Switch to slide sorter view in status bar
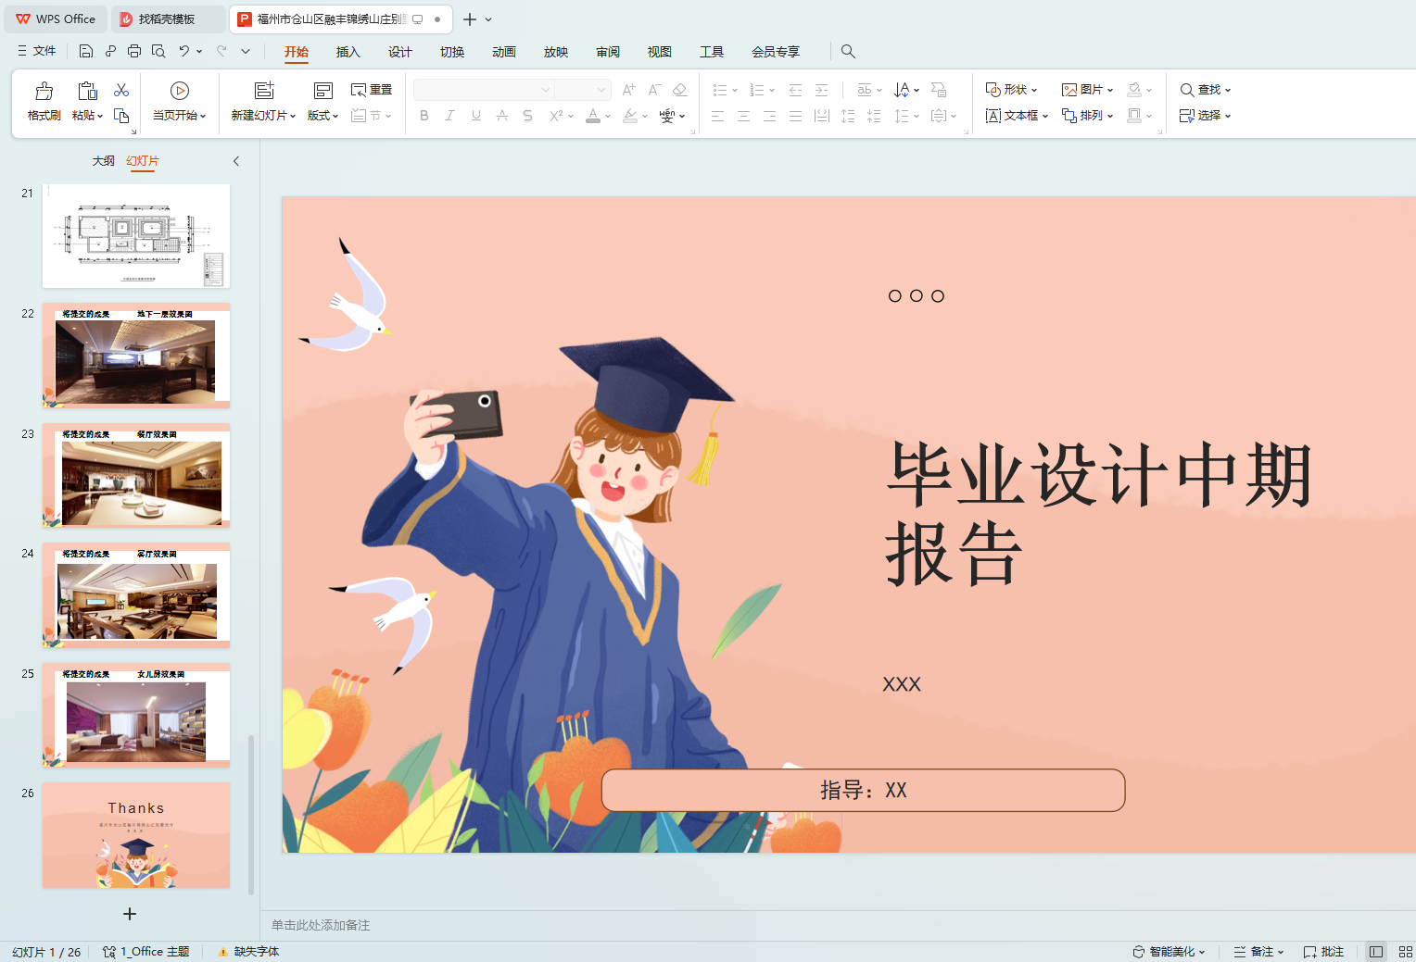 1405,952
